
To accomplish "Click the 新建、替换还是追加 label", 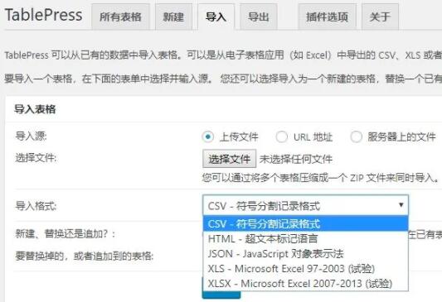I will [66, 233].
